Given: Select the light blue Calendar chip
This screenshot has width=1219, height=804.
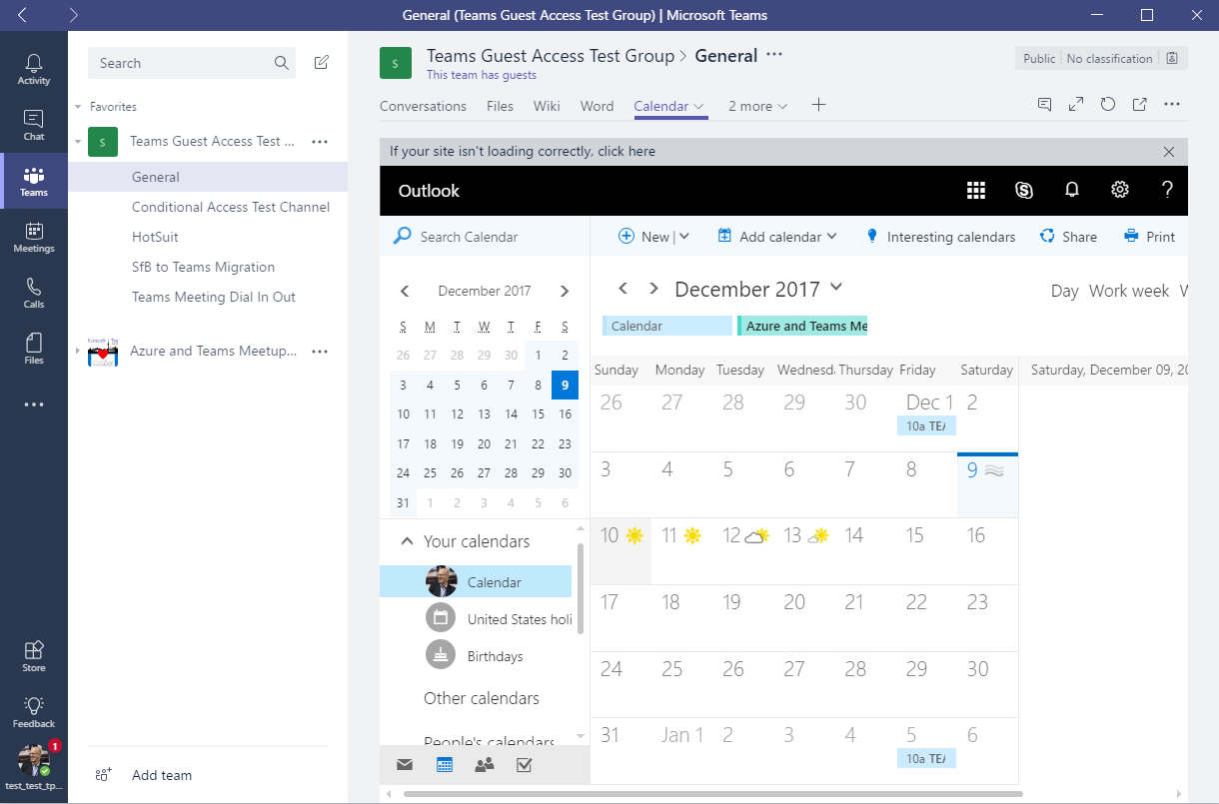Looking at the screenshot, I should (667, 326).
